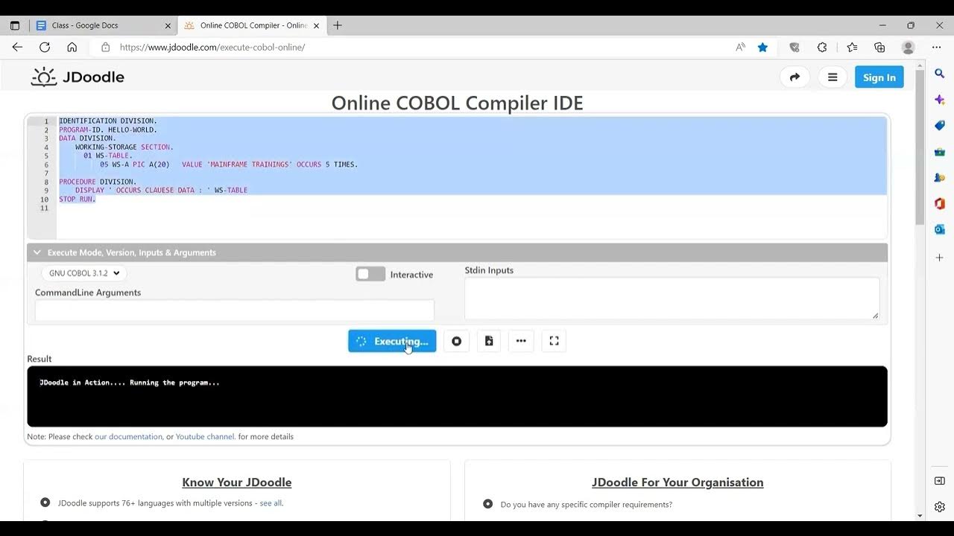This screenshot has height=536, width=954.
Task: Follow the see all languages link
Action: tap(271, 503)
